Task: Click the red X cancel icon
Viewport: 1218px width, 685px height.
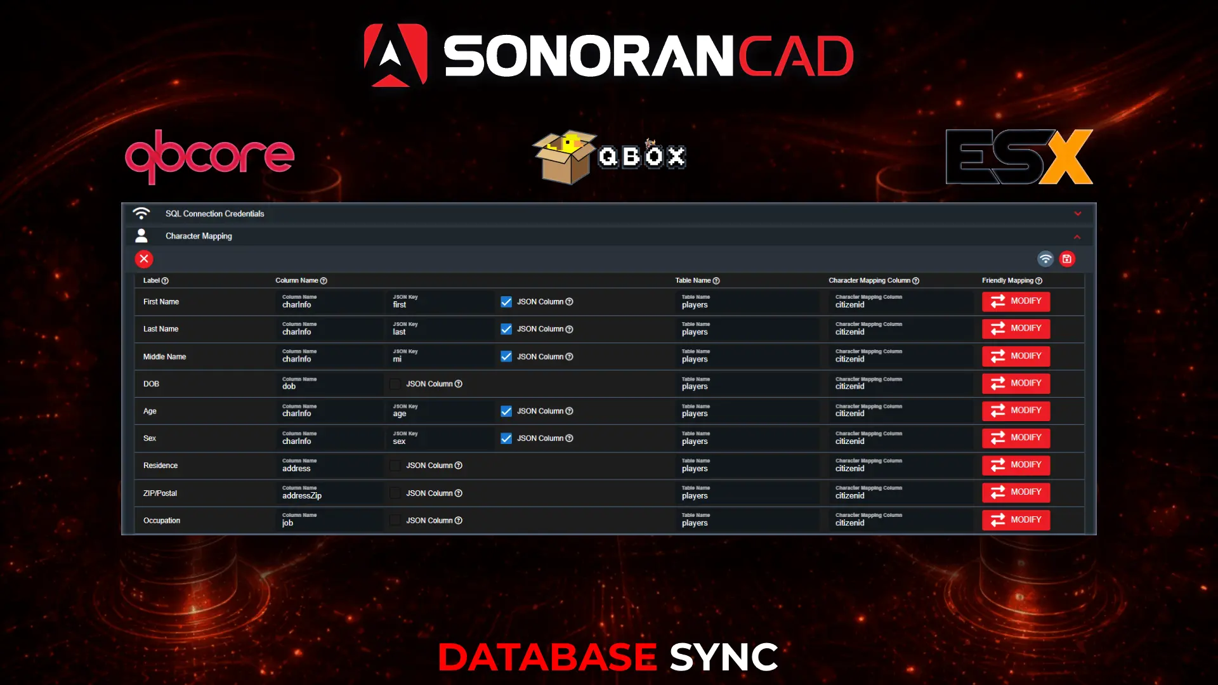Action: coord(144,259)
